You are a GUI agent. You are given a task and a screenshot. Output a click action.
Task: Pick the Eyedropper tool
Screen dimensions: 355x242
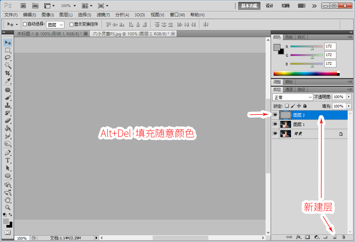pos(8,81)
